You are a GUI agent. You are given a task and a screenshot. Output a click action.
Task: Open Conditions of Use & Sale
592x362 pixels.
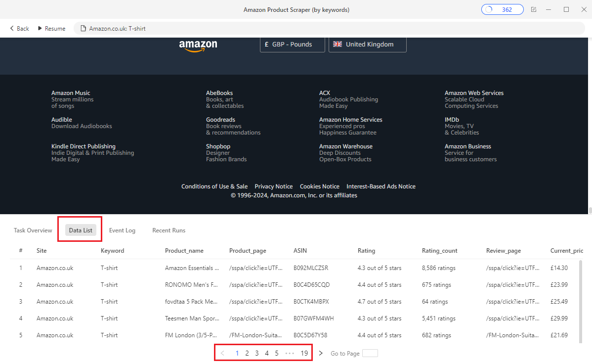pyautogui.click(x=214, y=186)
